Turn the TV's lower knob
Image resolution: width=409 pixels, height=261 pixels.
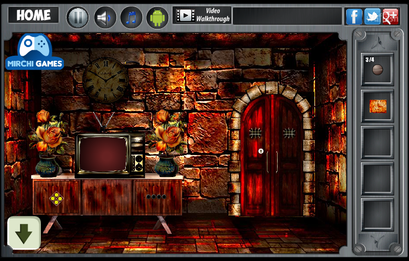click(x=138, y=167)
